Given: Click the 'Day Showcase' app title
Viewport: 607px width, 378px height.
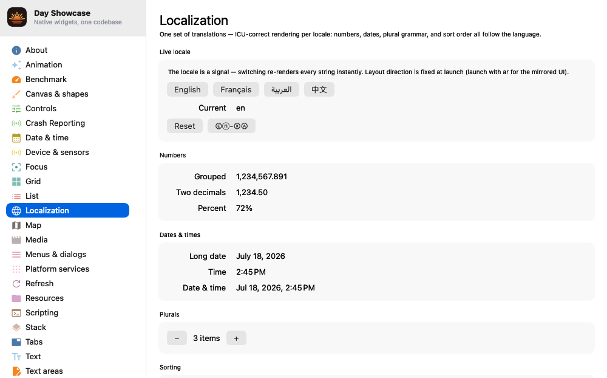Looking at the screenshot, I should point(63,13).
